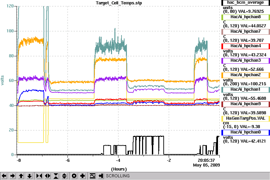
Task: Click the plus-sign toolbar icon
Action: click(83, 176)
